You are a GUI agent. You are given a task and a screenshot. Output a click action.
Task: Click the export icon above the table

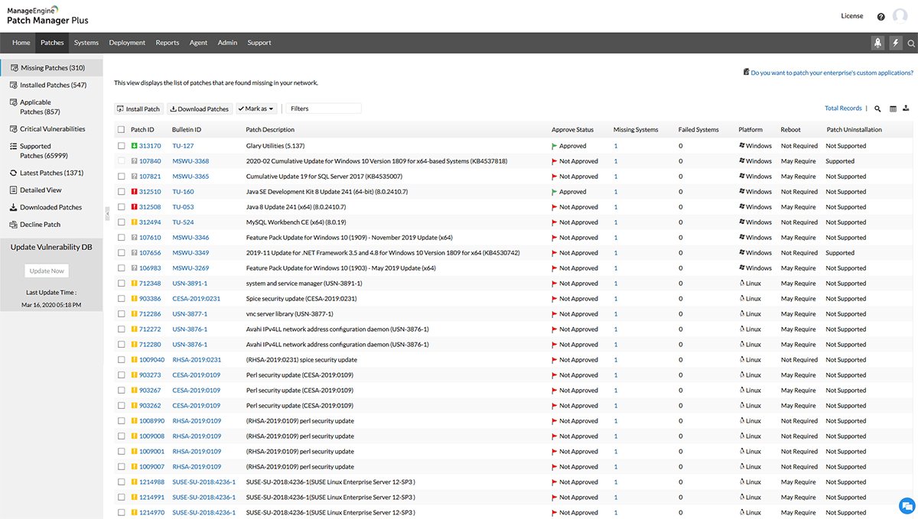coord(906,109)
